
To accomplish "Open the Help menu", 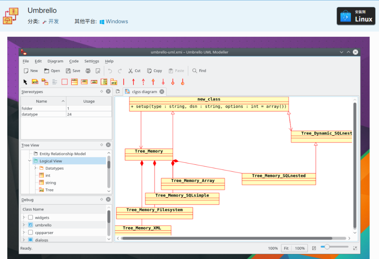I will 109,61.
